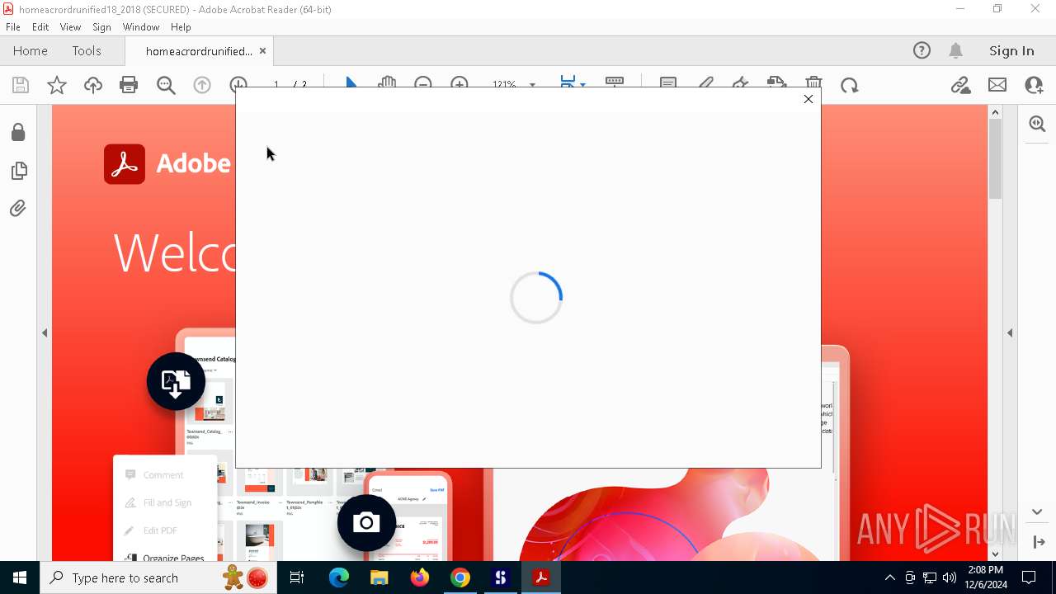This screenshot has height=594, width=1056.
Task: Select the homeacrordrunified document tab
Action: pos(199,51)
